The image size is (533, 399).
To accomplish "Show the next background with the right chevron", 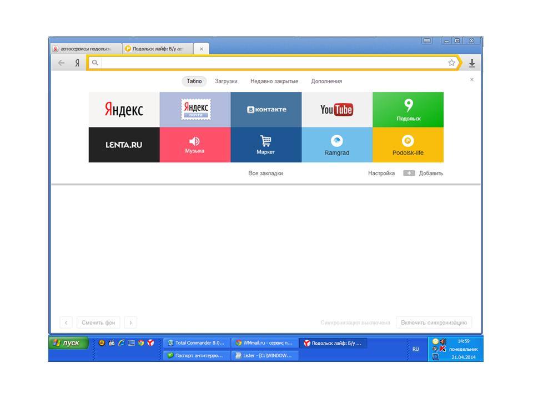I will click(x=130, y=323).
